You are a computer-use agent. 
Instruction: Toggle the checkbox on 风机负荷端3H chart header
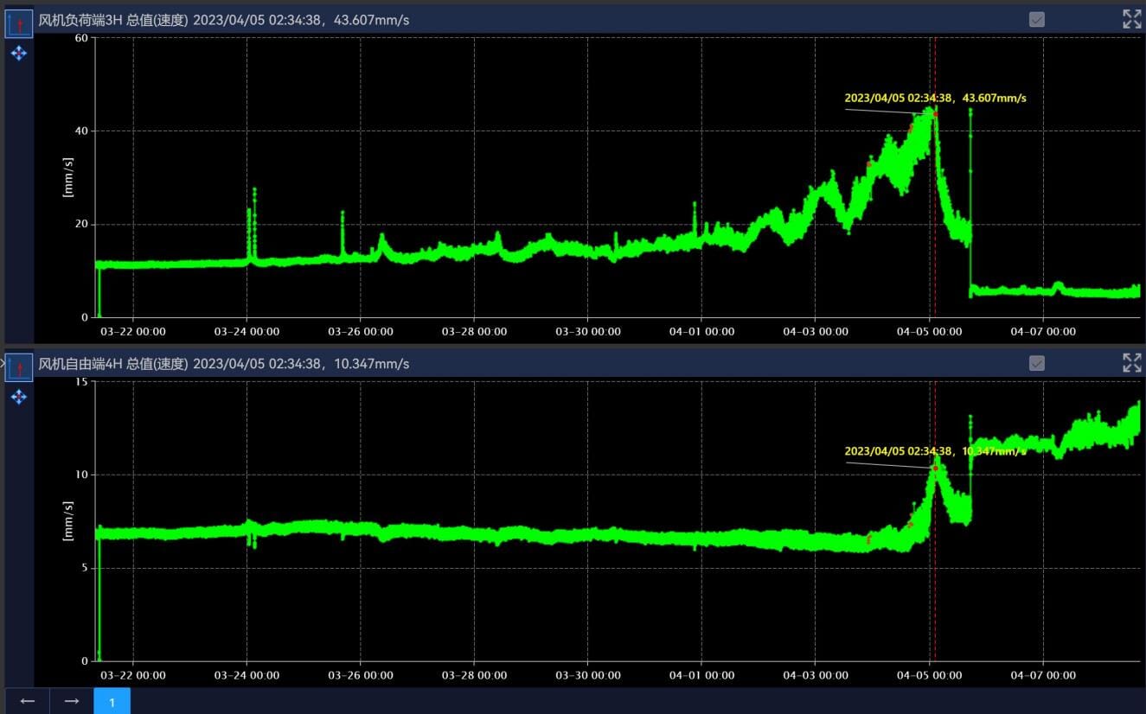tap(1037, 20)
